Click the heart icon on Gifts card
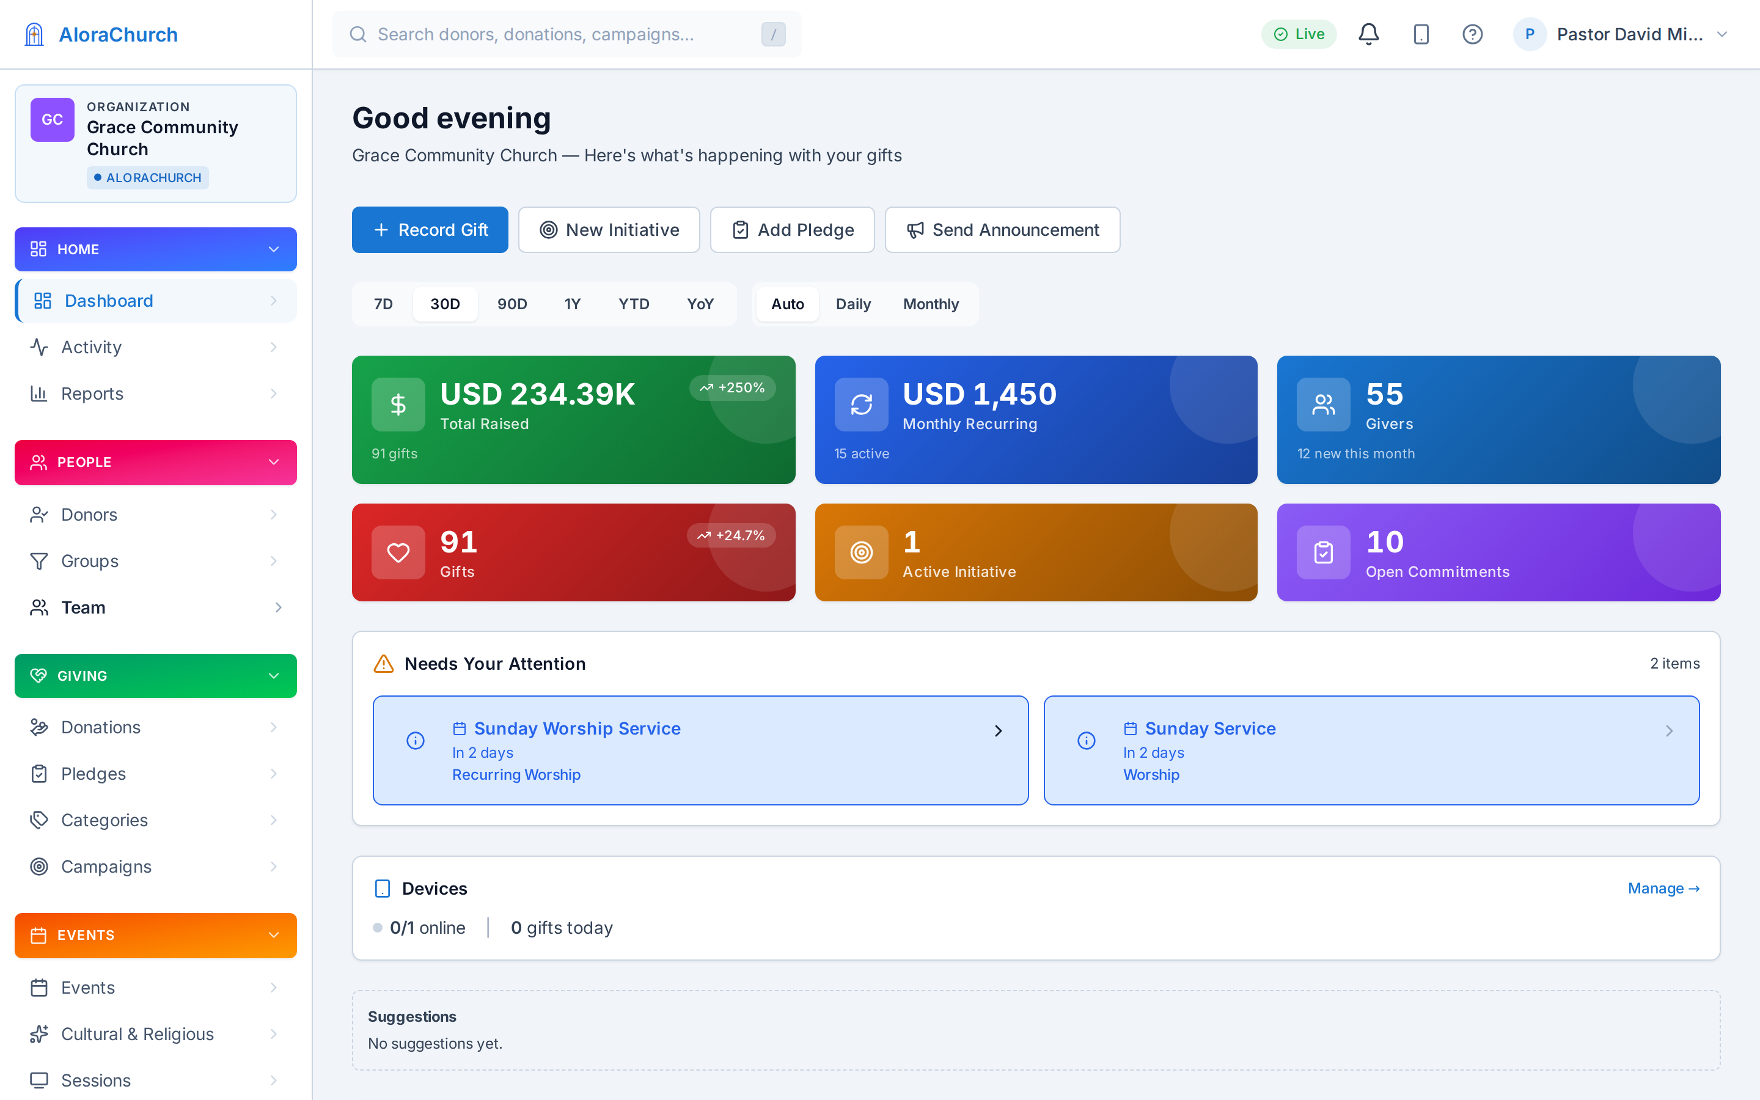This screenshot has height=1100, width=1760. tap(398, 552)
